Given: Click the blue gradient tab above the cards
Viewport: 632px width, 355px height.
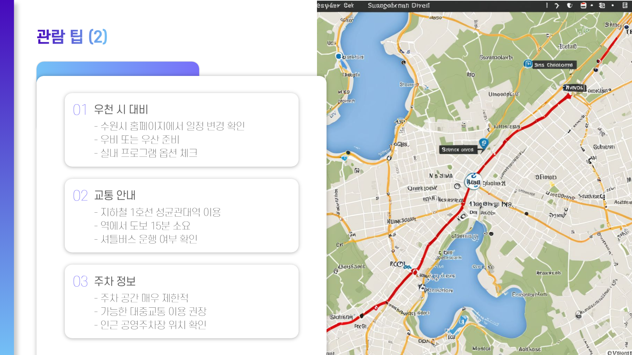Looking at the screenshot, I should point(118,69).
